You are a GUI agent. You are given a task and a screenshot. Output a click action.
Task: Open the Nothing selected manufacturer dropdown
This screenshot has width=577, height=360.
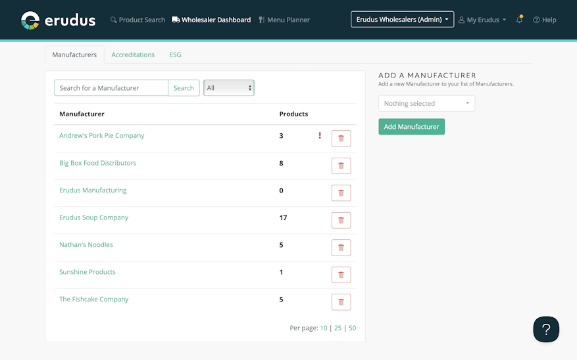point(426,104)
